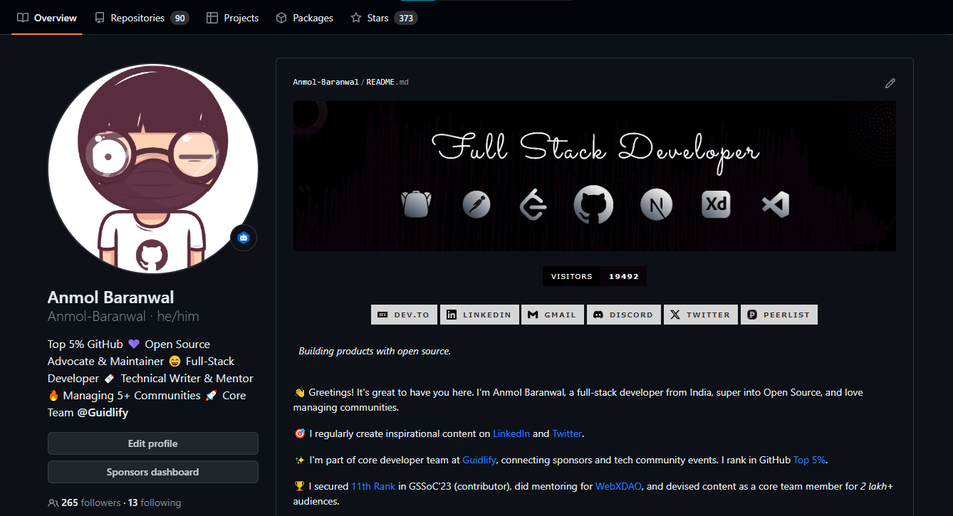Switch to the Repositories tab

[x=142, y=18]
